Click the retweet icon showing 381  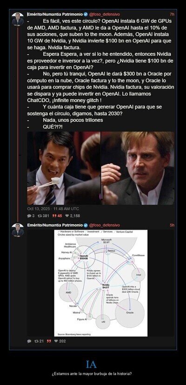39,216
